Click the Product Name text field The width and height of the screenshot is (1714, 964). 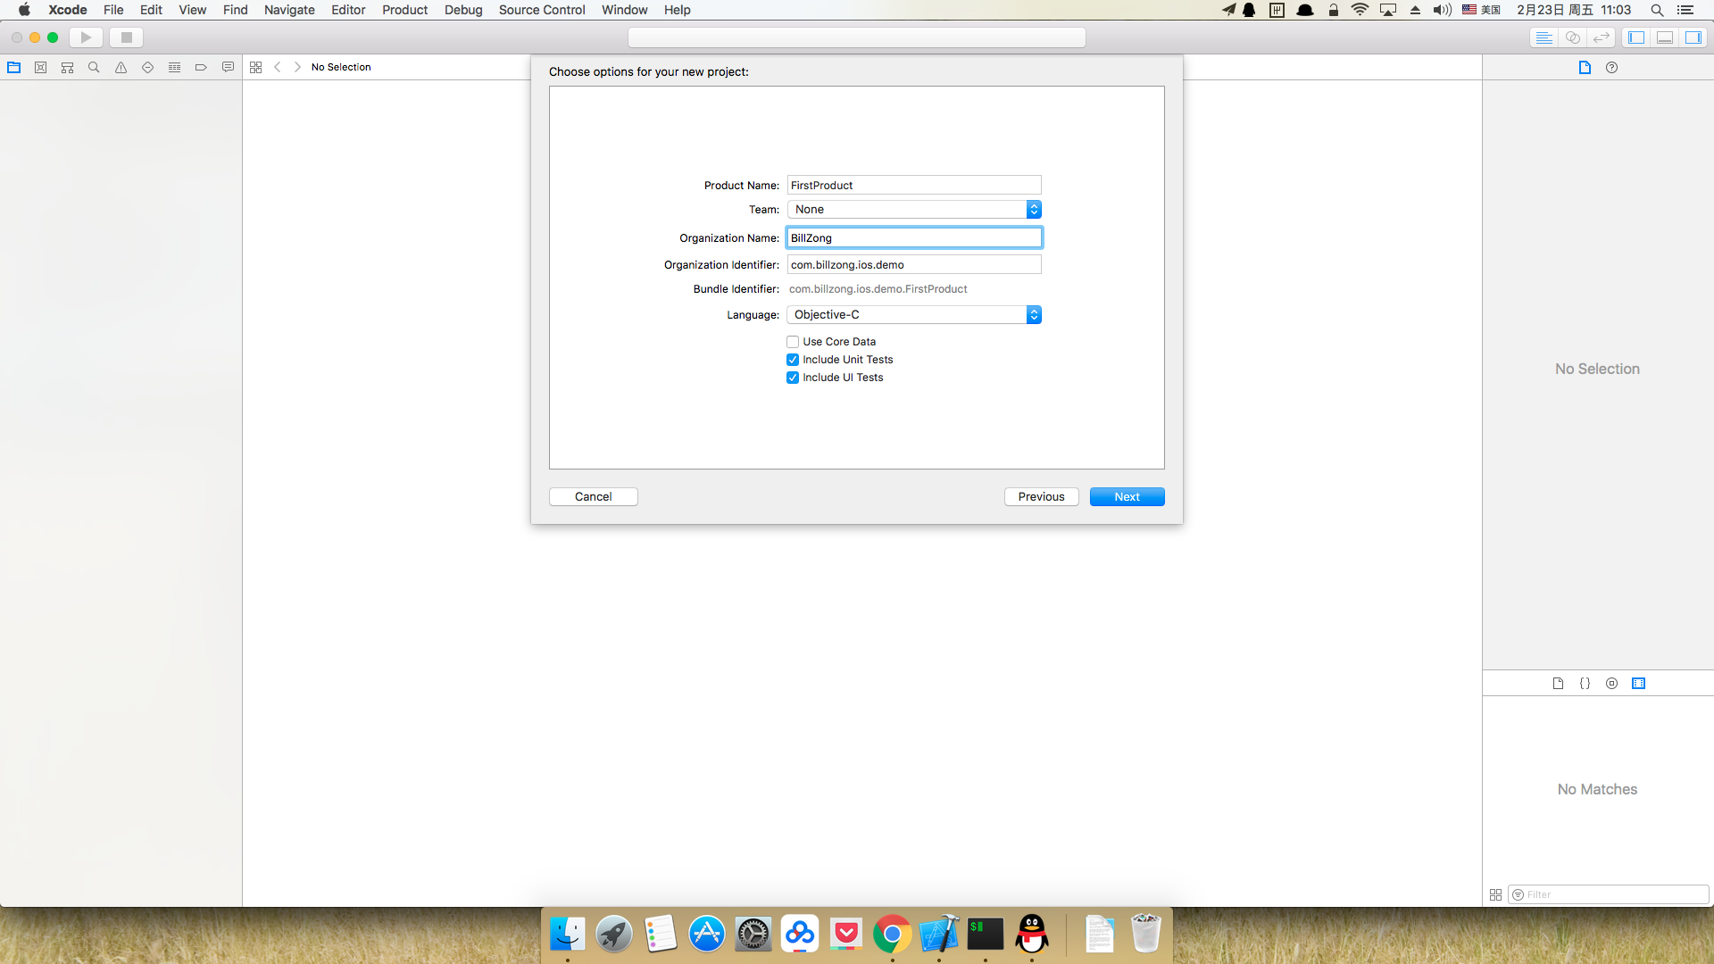coord(914,185)
